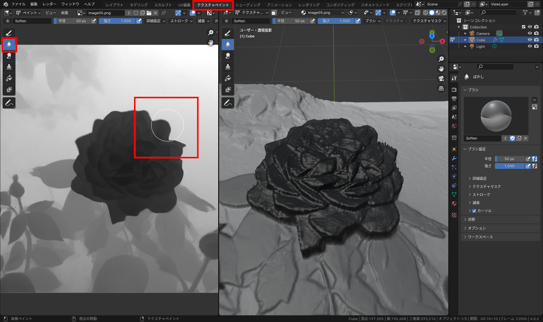Hide the Cube object in outliner
The width and height of the screenshot is (543, 322).
tap(530, 40)
